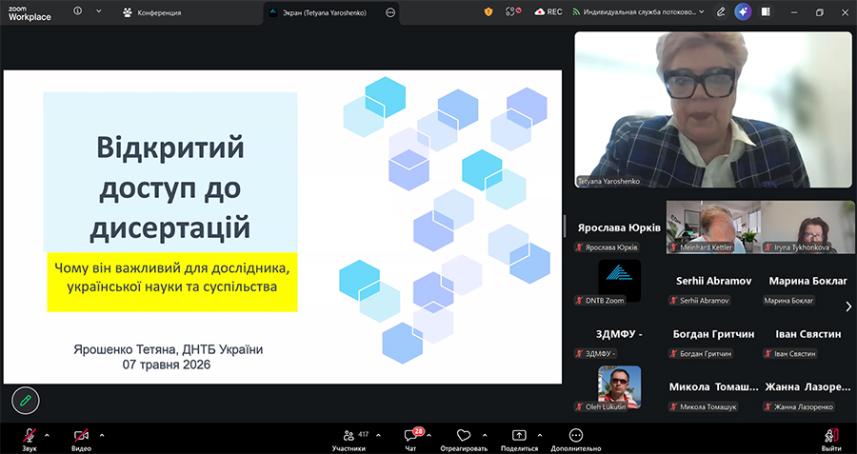Click the Share screen icon
The height and width of the screenshot is (454, 857).
(x=519, y=435)
